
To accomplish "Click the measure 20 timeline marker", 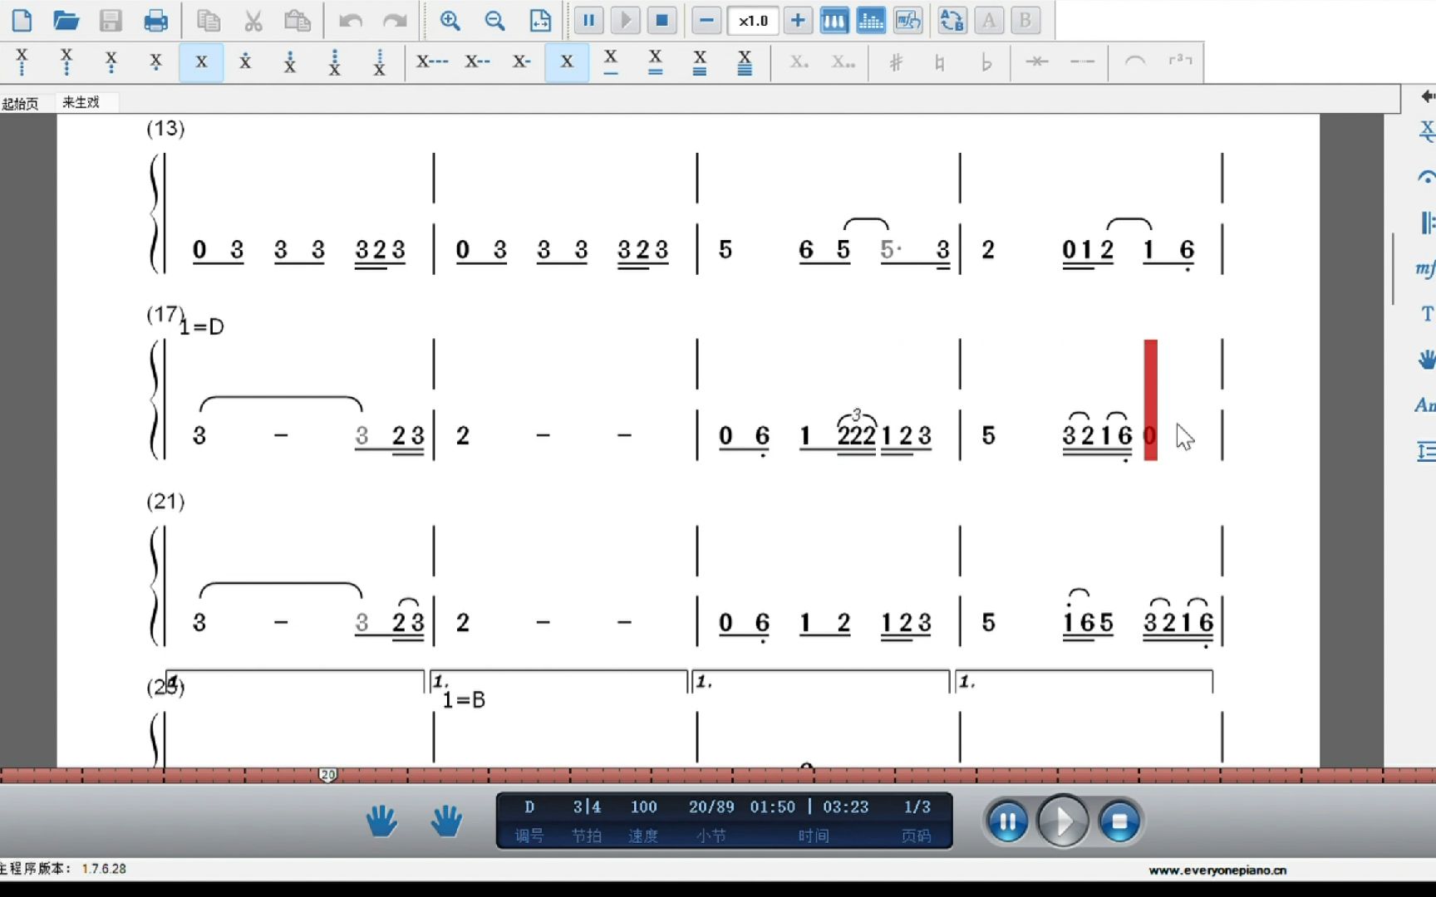I will 328,774.
